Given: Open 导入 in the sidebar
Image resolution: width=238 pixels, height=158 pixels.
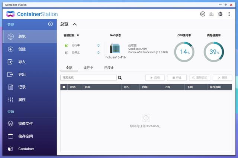Looking at the screenshot, I should (x=30, y=62).
